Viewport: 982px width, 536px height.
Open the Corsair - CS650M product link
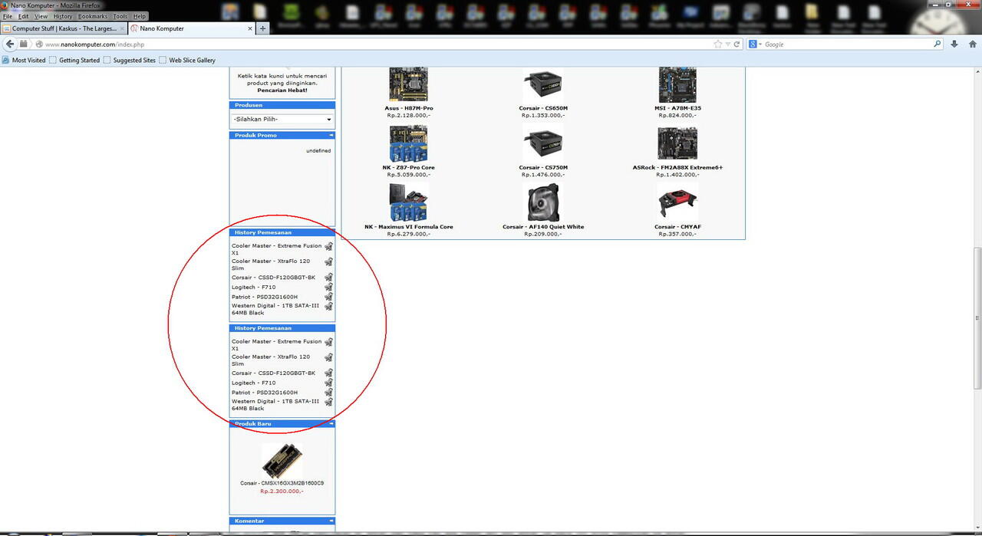click(543, 108)
